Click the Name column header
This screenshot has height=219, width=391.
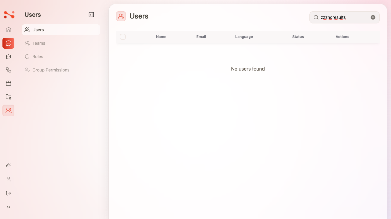[x=161, y=37]
